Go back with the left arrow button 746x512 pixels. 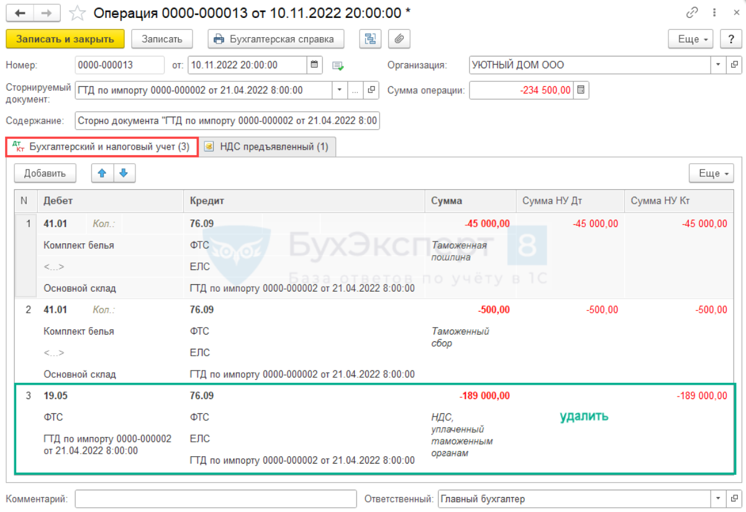click(x=20, y=12)
